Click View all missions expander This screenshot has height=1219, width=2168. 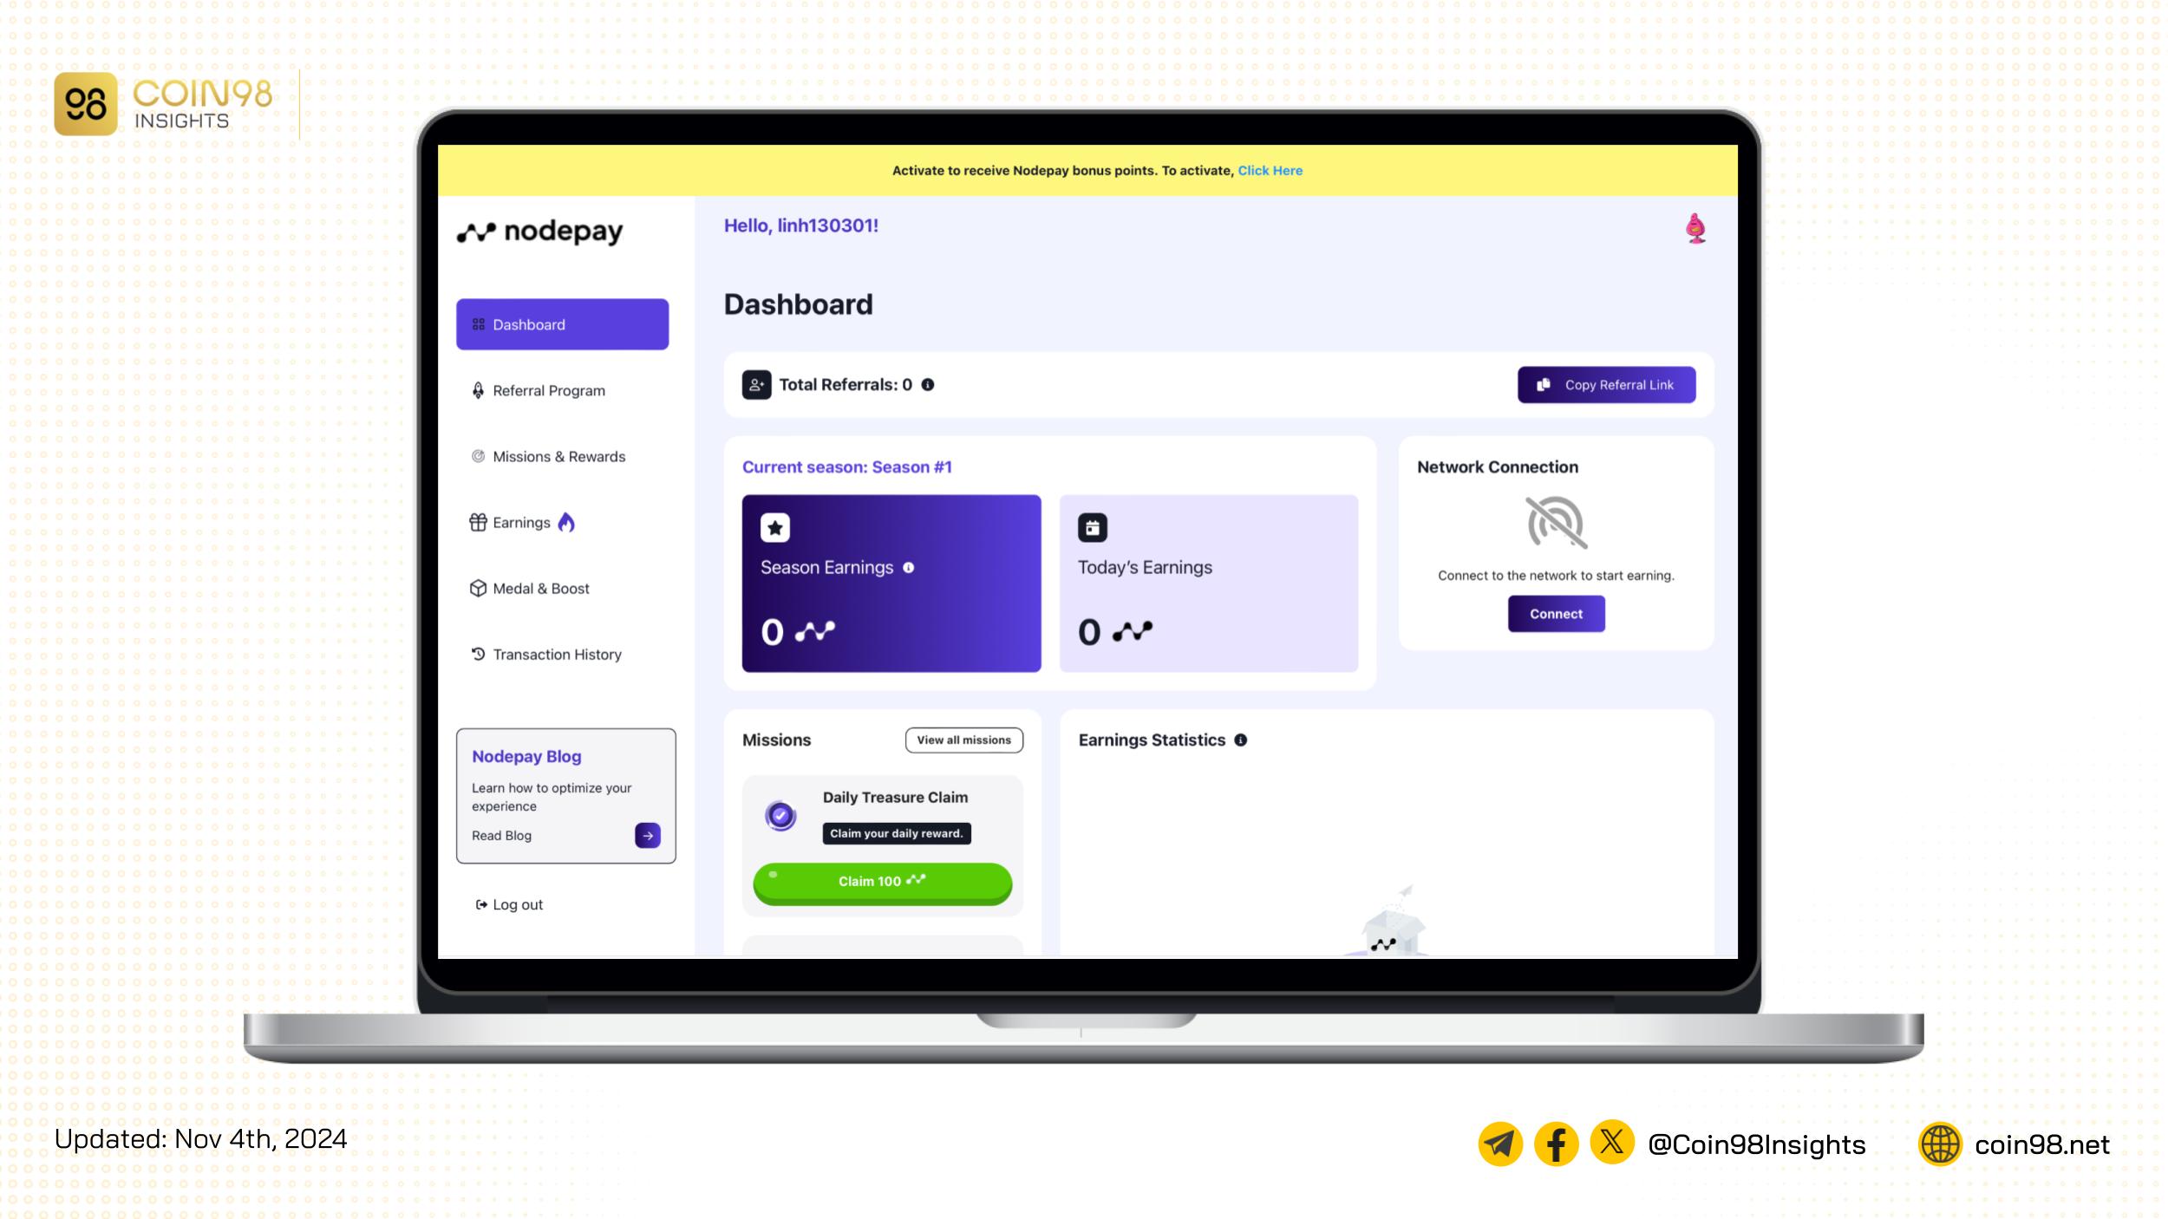(x=963, y=740)
